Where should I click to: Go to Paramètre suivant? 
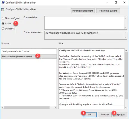108,11
